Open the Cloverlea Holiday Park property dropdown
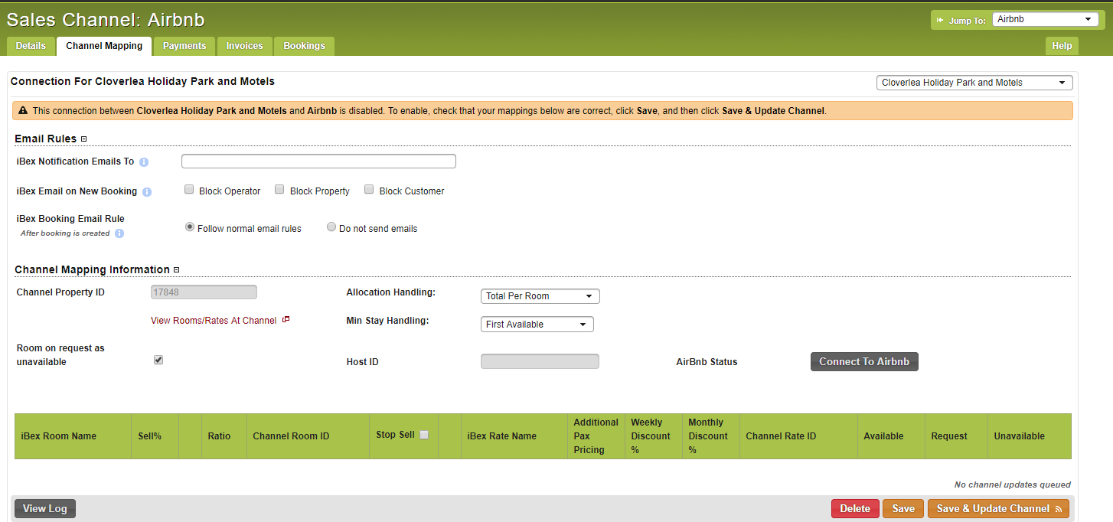The height and width of the screenshot is (522, 1113). point(974,83)
